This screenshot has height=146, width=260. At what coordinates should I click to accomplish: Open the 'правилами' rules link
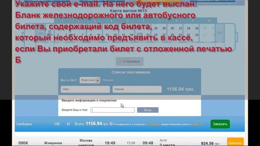pyautogui.click(x=154, y=125)
